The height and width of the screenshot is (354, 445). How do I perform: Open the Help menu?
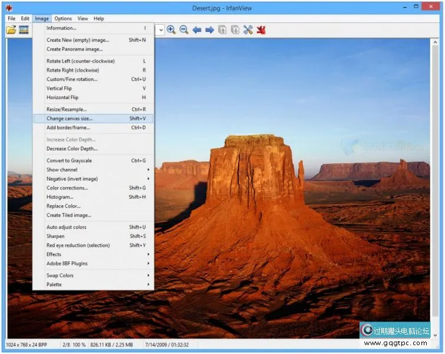pos(99,18)
